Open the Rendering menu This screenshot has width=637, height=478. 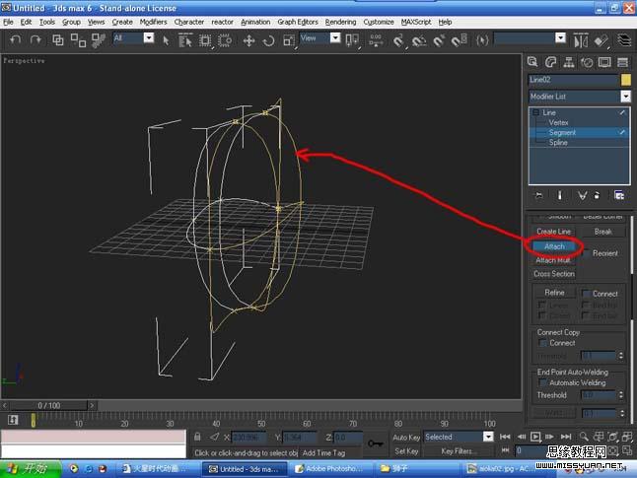(340, 22)
